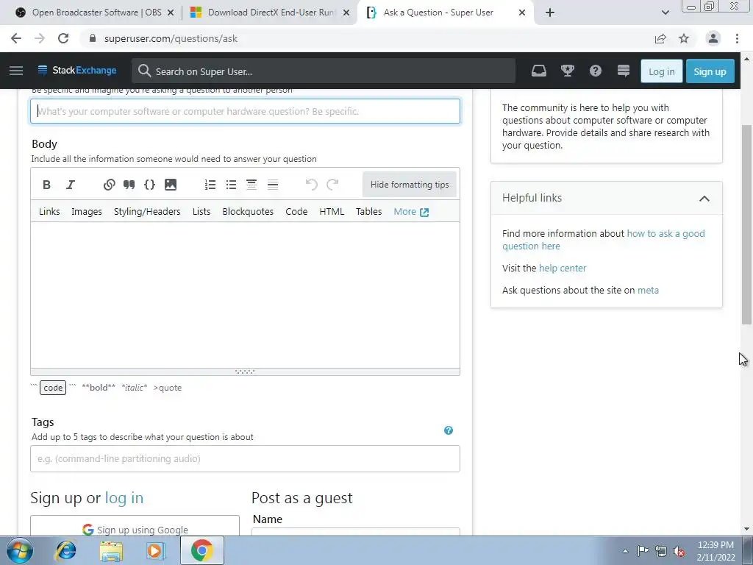753x565 pixels.
Task: Open Chrome three-dot menu
Action: pos(737,38)
